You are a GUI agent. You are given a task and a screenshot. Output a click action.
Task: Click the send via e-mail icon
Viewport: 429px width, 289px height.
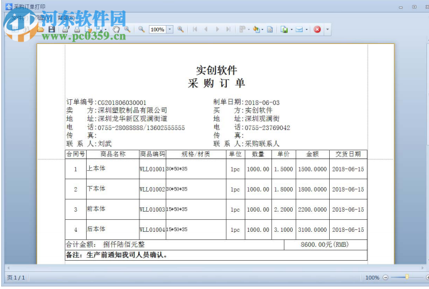(x=300, y=30)
